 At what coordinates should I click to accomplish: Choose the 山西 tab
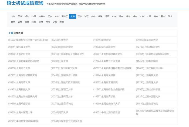click(x=34, y=16)
